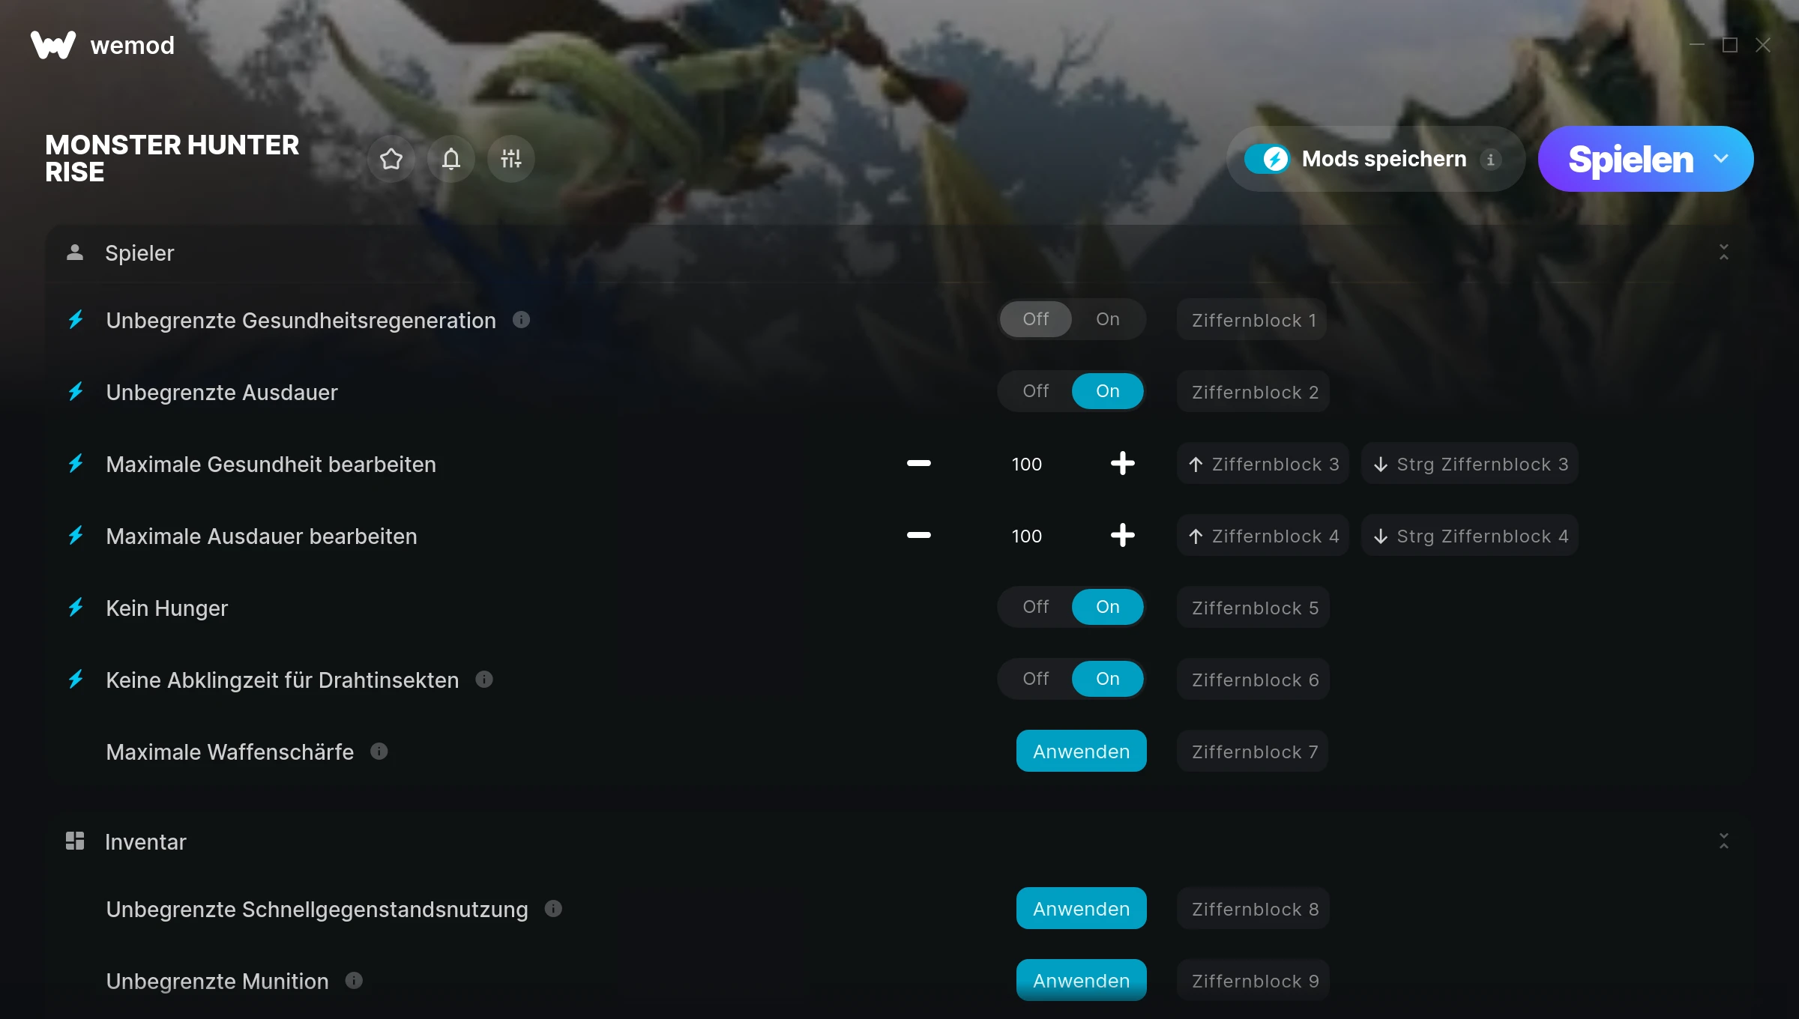Apply Maximale Waffenschärfe with Anwenden
This screenshot has width=1799, height=1019.
1082,752
